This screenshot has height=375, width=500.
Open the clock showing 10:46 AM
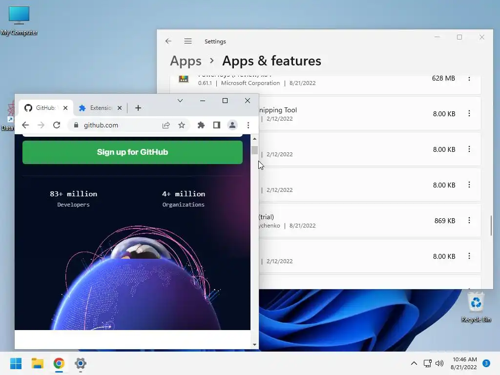click(464, 363)
